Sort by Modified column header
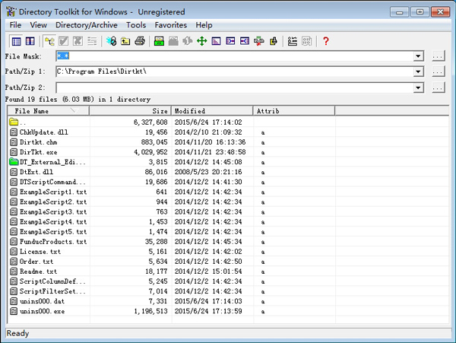 coord(212,111)
